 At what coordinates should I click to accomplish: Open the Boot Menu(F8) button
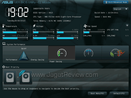pos(97,94)
